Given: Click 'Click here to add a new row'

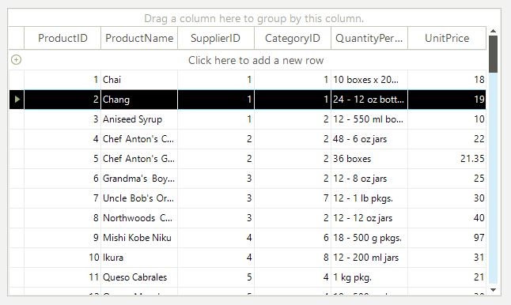Looking at the screenshot, I should tap(255, 60).
